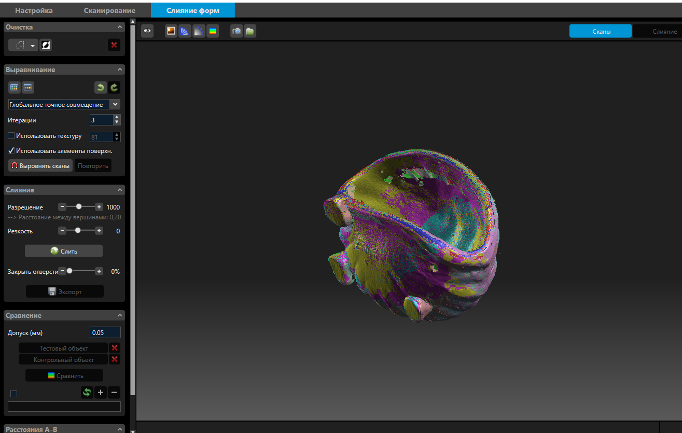The image size is (682, 433).
Task: Click the Слить merge button
Action: 64,251
